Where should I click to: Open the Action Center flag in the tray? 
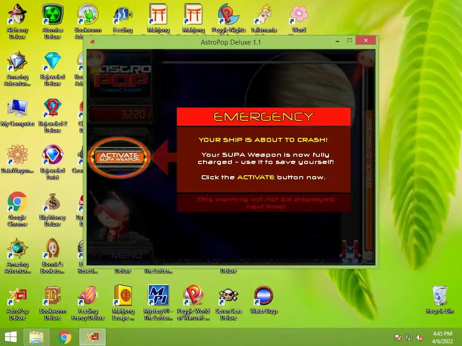(x=398, y=337)
